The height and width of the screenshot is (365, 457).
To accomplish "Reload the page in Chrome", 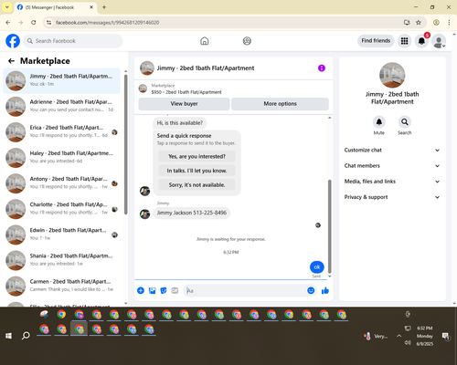I will coord(34,23).
